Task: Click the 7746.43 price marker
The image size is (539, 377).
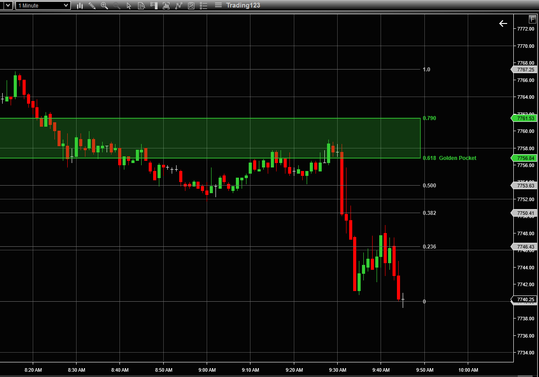Action: [524, 247]
